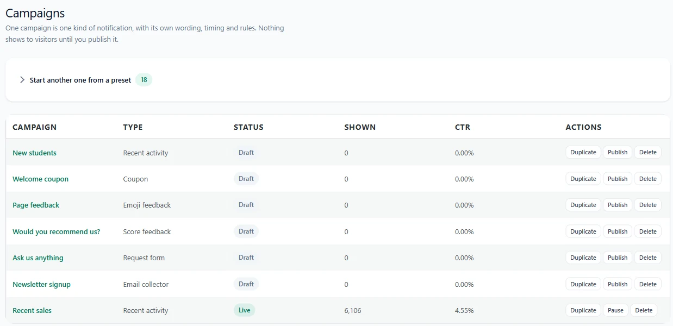The image size is (673, 326).
Task: Click the Recent activity type in Recent sales row
Action: coord(146,311)
